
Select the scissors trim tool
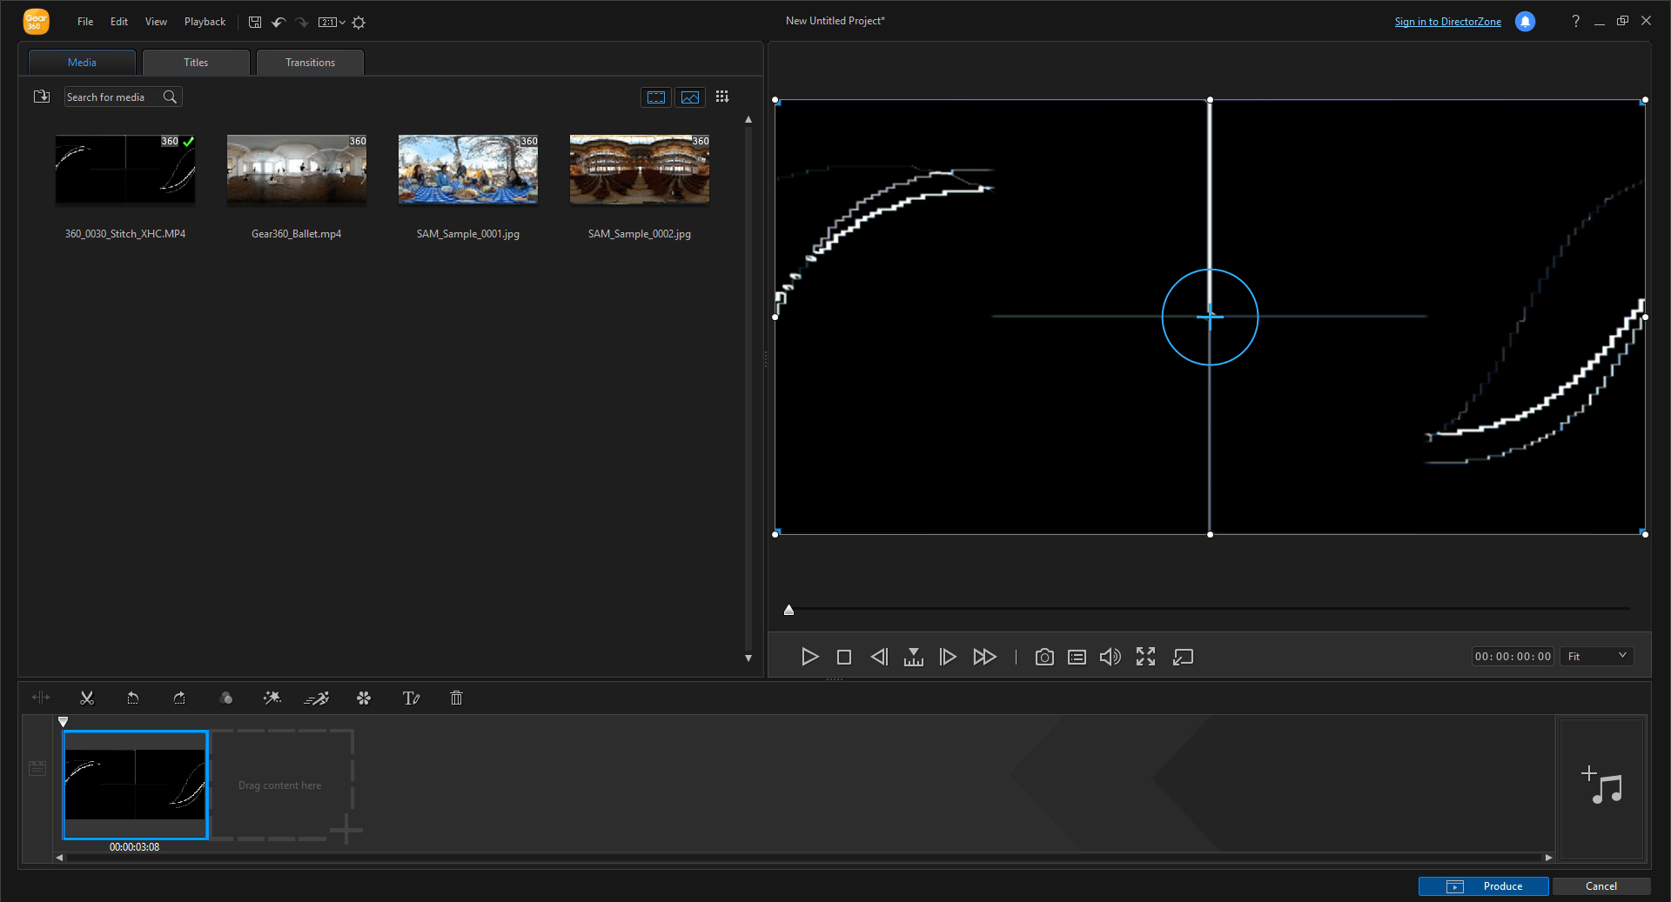[x=87, y=698]
